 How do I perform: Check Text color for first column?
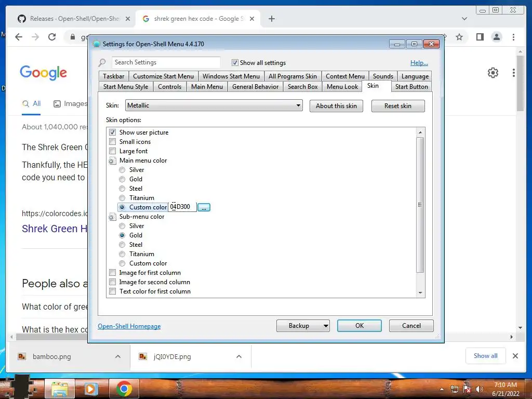point(113,291)
